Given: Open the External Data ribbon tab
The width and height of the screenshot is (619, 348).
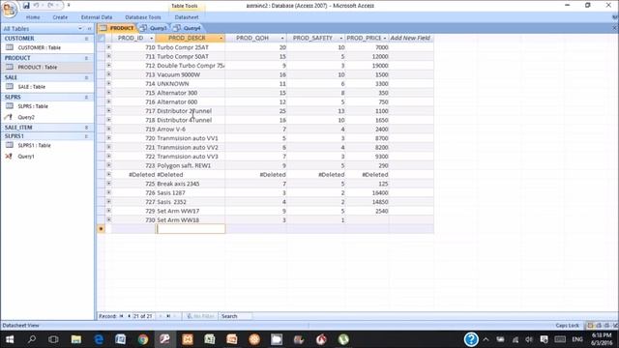Looking at the screenshot, I should [x=97, y=17].
